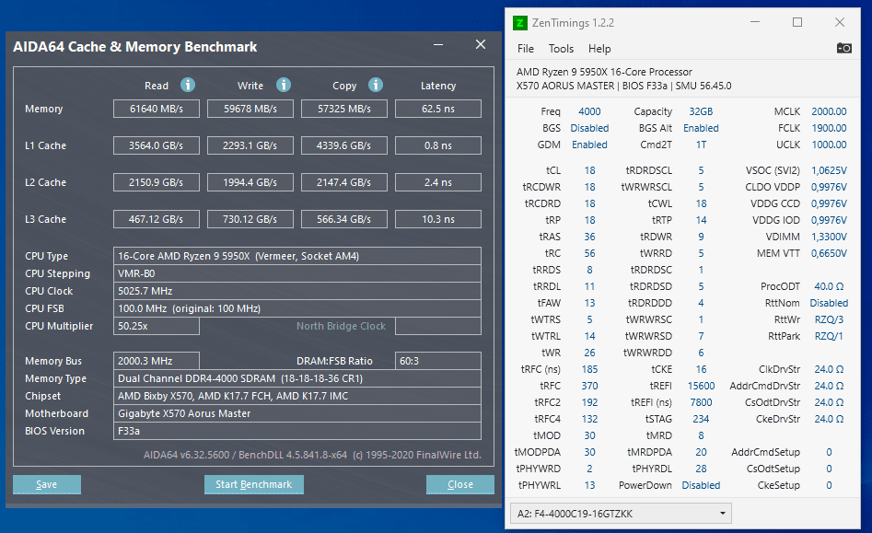The width and height of the screenshot is (872, 533).
Task: Click the RttNom value Disabled
Action: [x=829, y=304]
